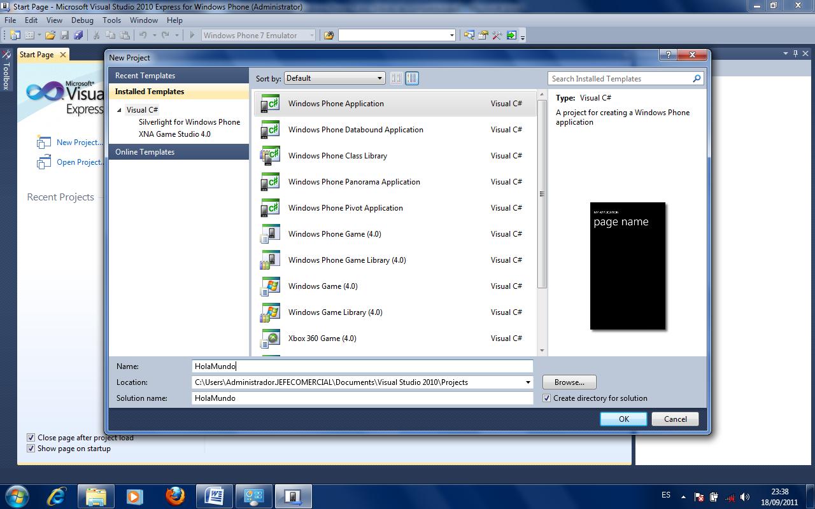815x509 pixels.
Task: Toggle Close page after project load
Action: click(31, 438)
